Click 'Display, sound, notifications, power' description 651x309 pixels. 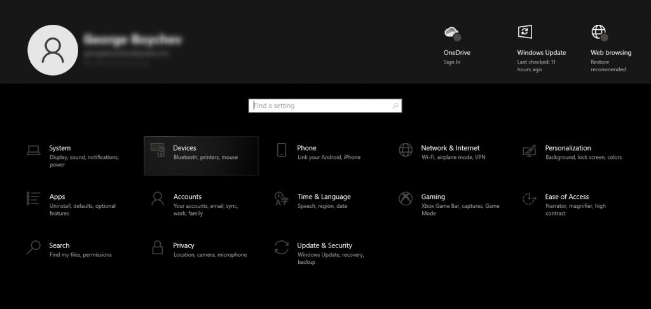(x=85, y=161)
